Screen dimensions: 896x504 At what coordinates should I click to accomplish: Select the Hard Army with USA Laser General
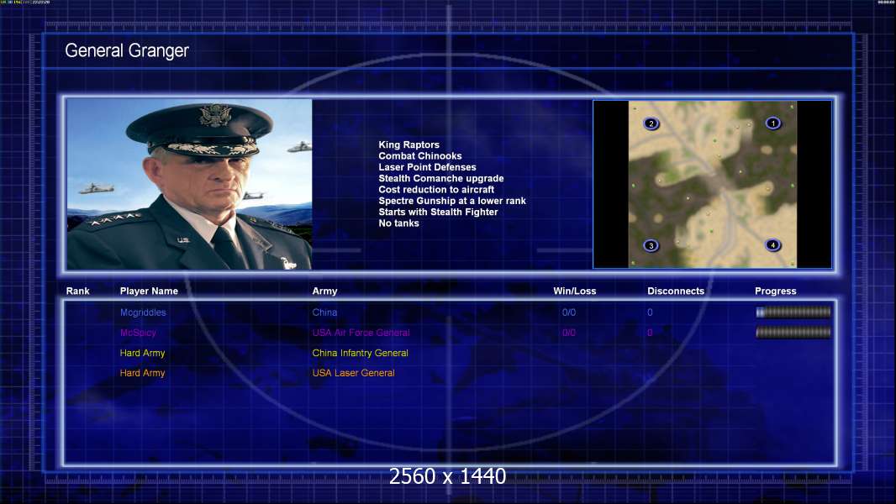pyautogui.click(x=142, y=373)
